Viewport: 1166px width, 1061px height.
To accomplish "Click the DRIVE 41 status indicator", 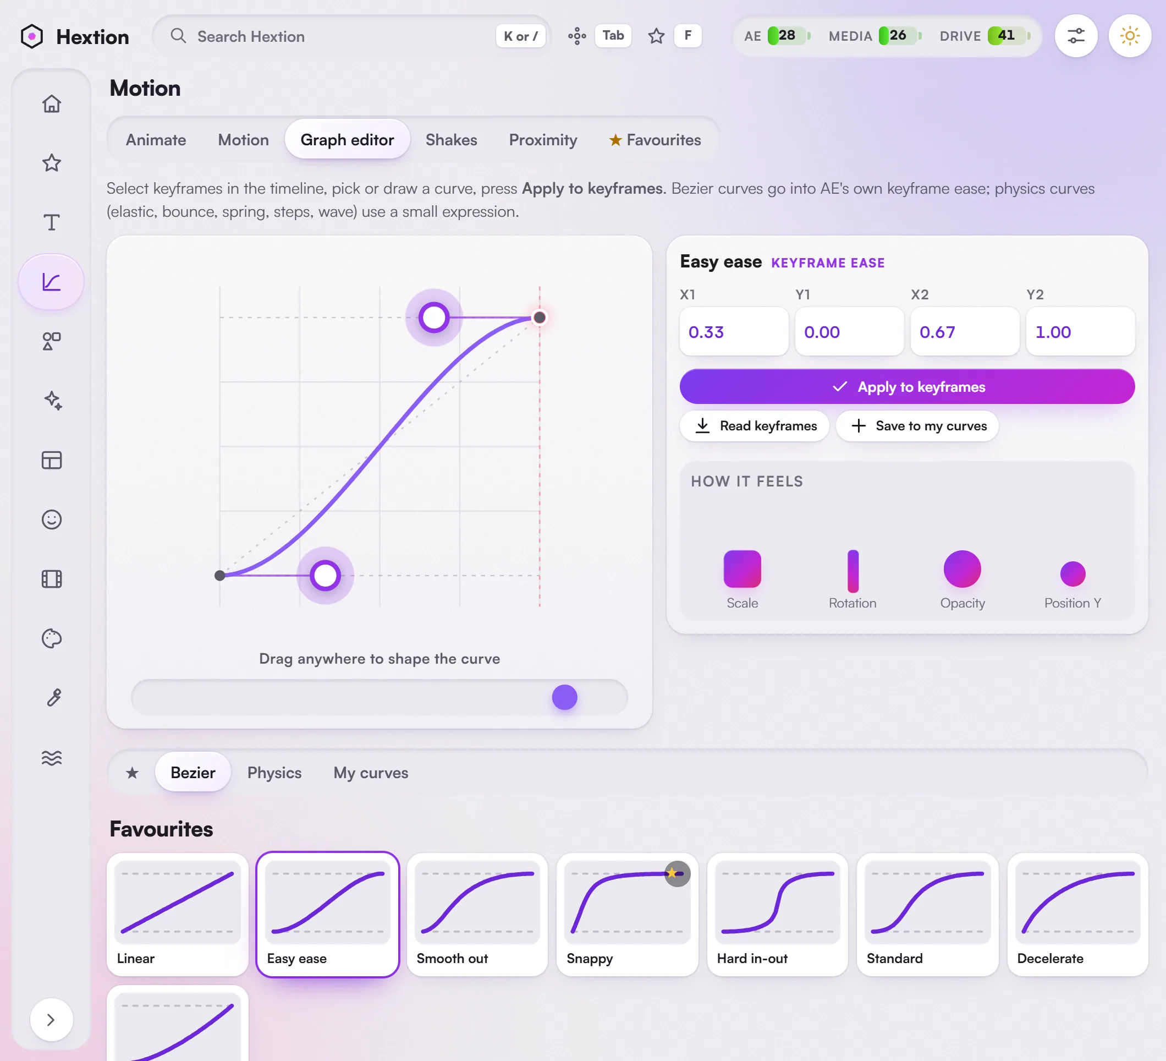I will [985, 36].
